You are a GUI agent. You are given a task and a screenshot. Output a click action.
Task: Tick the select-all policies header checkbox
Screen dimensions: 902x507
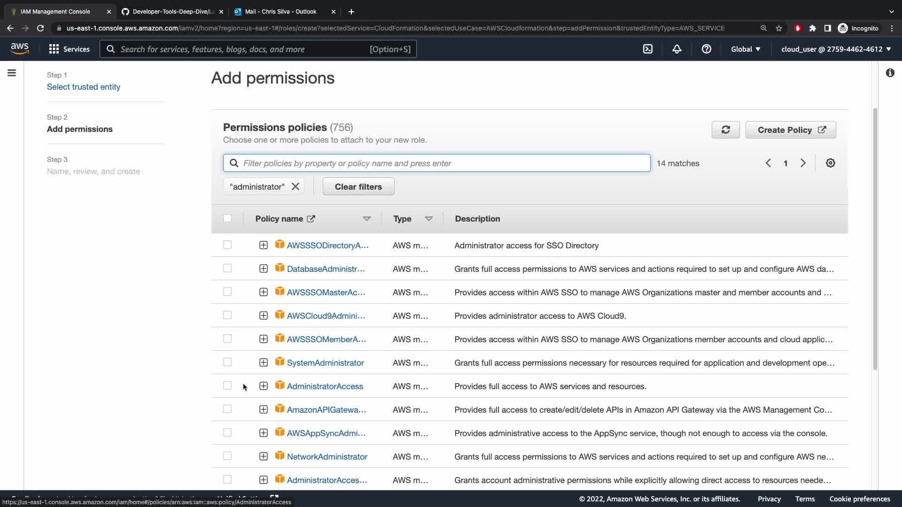(227, 218)
